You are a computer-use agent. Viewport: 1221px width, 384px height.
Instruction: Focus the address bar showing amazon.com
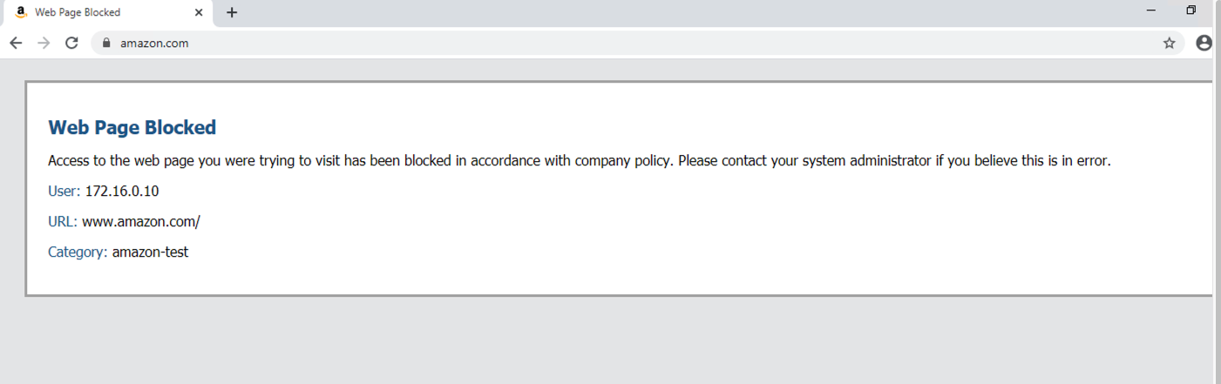pos(610,43)
